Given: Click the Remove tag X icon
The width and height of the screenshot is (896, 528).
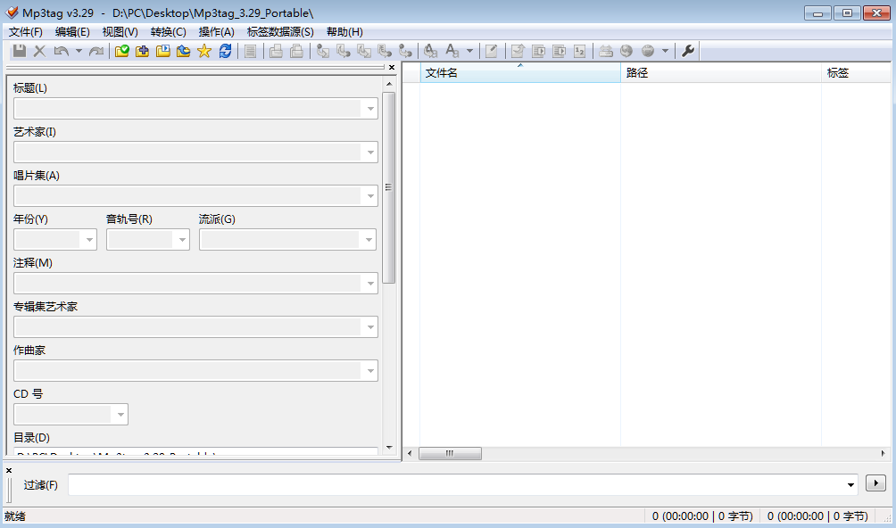Looking at the screenshot, I should pyautogui.click(x=39, y=52).
